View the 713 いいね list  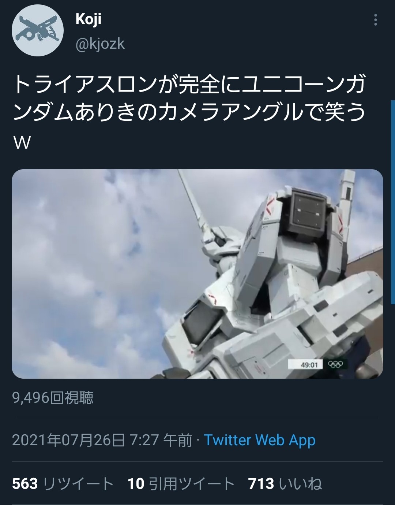click(285, 484)
